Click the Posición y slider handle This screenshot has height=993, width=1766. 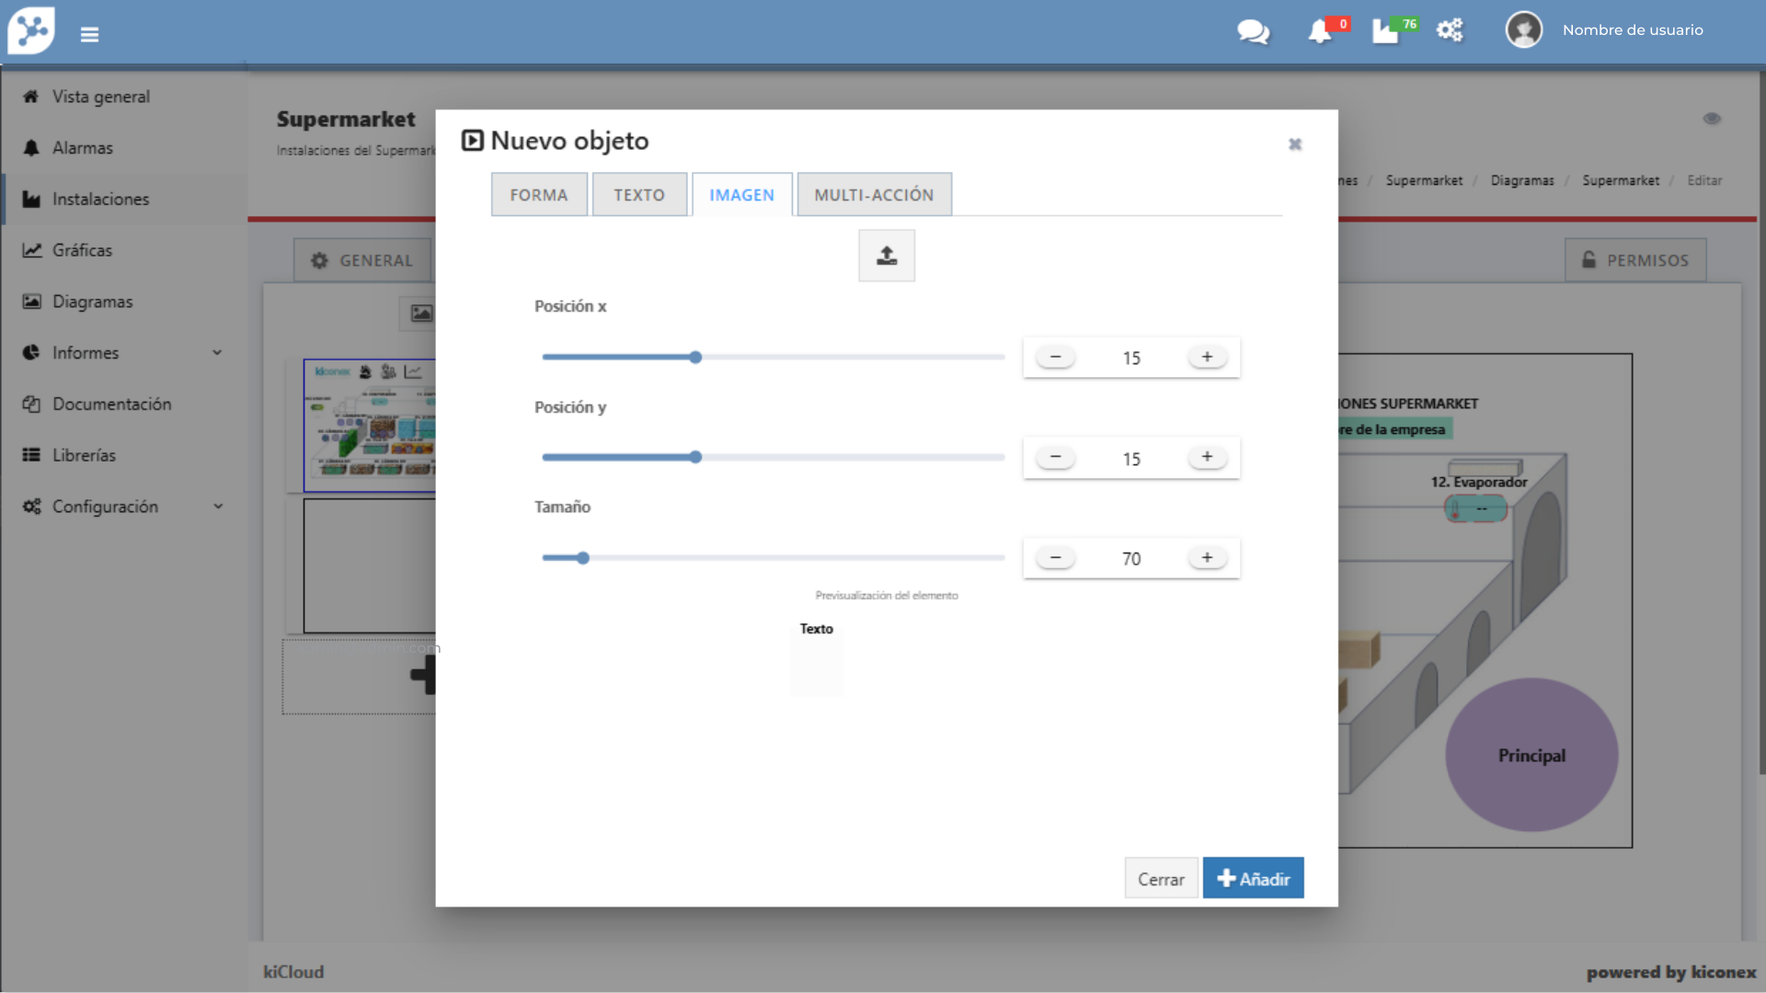click(695, 457)
